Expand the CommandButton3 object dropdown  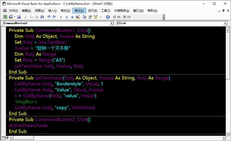[x=112, y=23]
